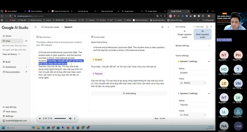Select Multi-speaker audio mode
Screen dimensions: 247x132
click(202, 34)
